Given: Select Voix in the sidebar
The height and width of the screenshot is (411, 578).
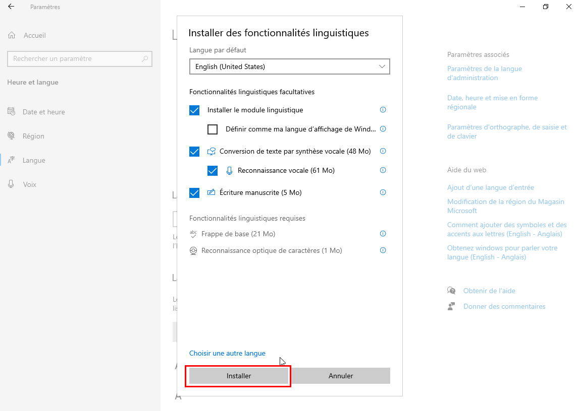Looking at the screenshot, I should pos(29,184).
